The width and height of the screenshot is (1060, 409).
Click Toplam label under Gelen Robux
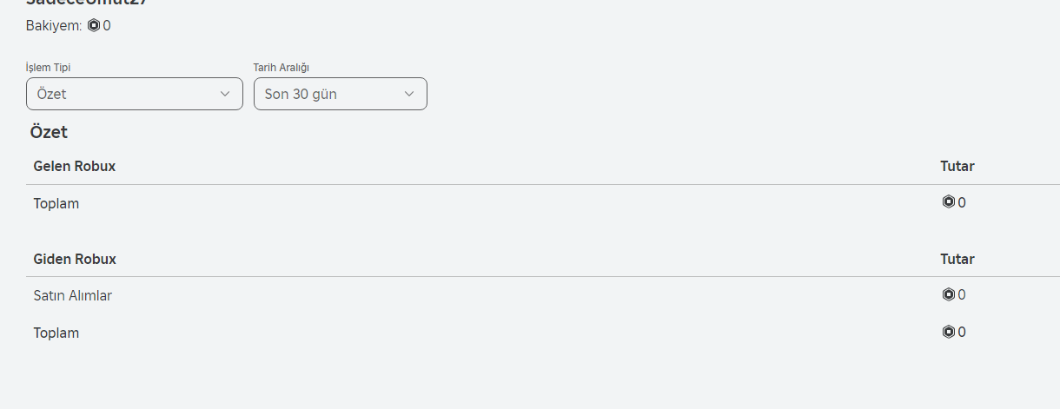tap(56, 203)
